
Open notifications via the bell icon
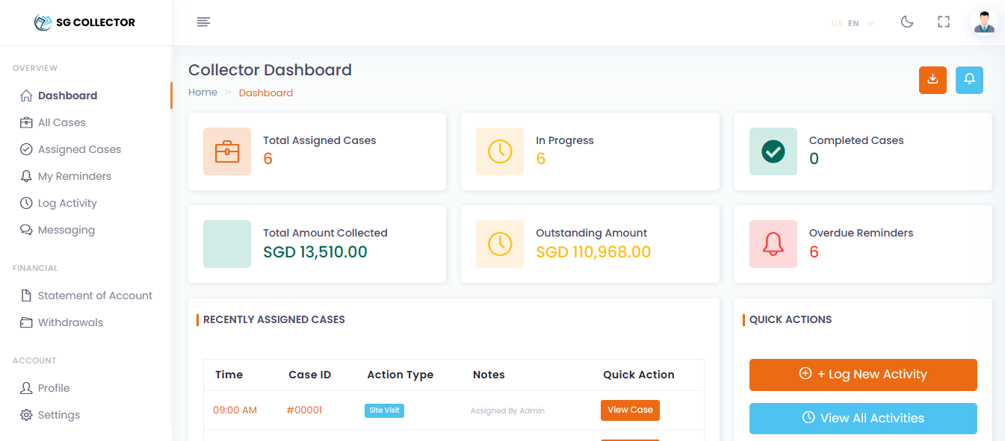(969, 80)
